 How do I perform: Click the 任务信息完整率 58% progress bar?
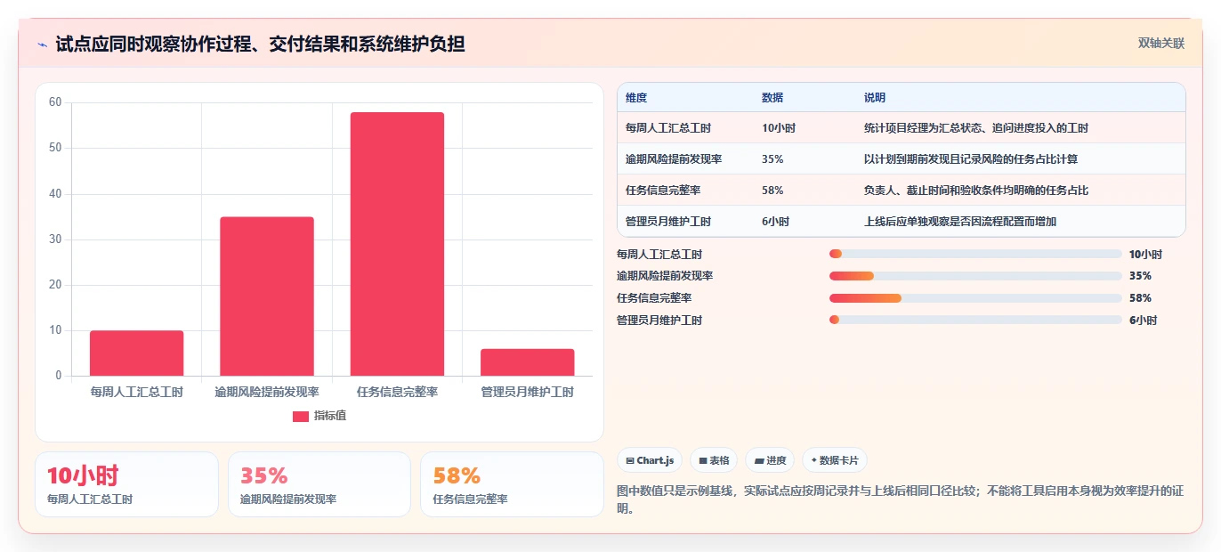pyautogui.click(x=975, y=298)
